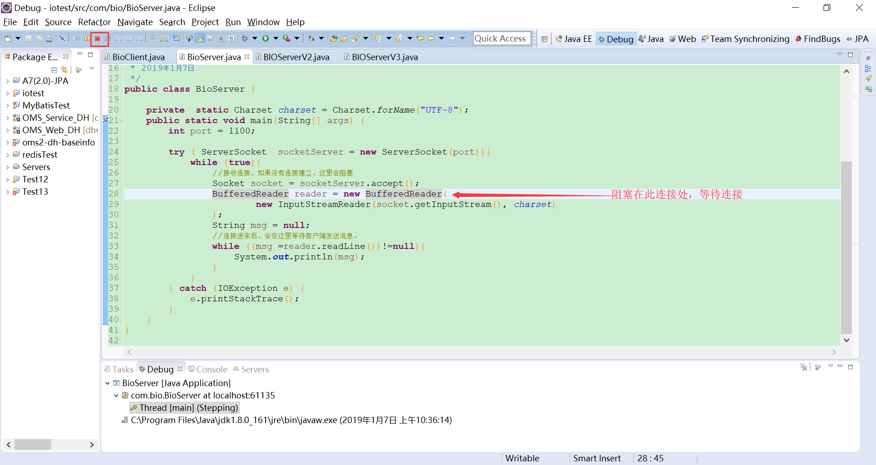Switch to BIOServerV2.java tab
Image resolution: width=876 pixels, height=465 pixels.
tap(296, 57)
